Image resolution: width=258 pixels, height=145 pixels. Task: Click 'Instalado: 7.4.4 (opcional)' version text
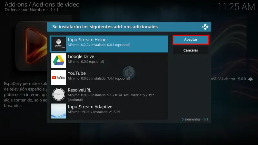pos(111,78)
